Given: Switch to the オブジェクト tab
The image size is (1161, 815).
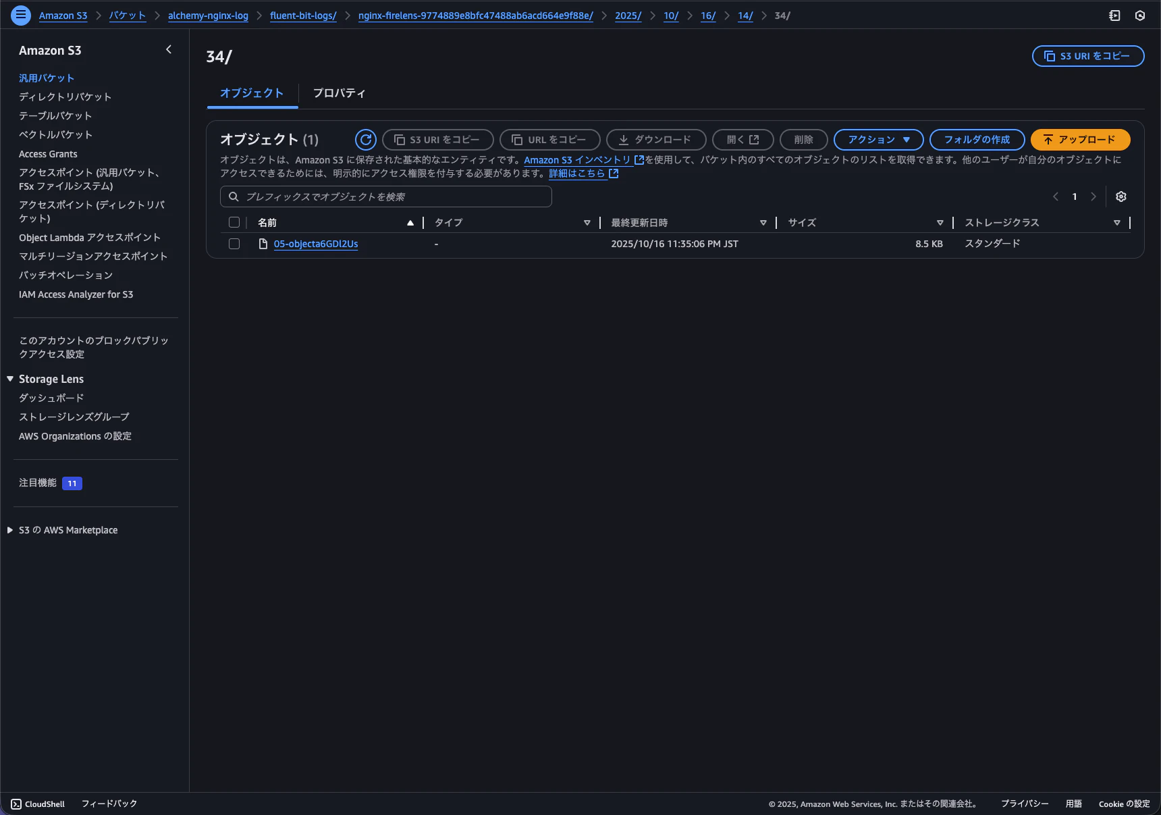Looking at the screenshot, I should (x=252, y=93).
